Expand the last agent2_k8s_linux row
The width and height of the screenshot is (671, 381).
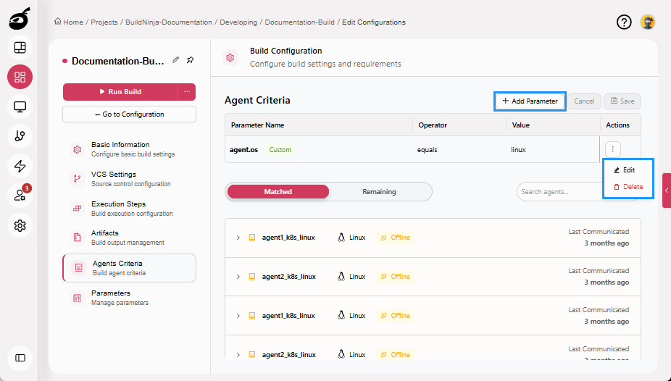238,354
